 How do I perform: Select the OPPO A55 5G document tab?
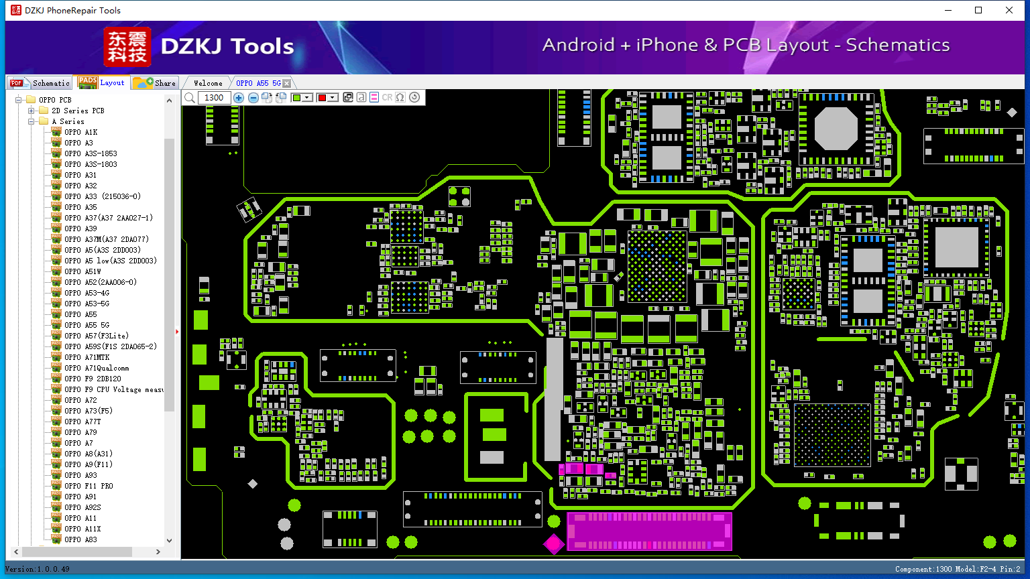coord(258,83)
